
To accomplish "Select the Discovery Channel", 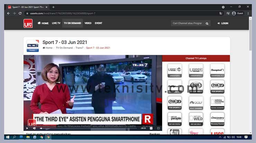I will pos(217,119).
